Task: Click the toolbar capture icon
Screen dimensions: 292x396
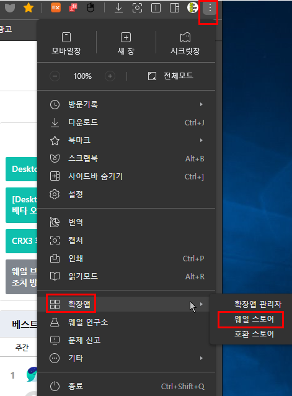Action: pos(137,8)
